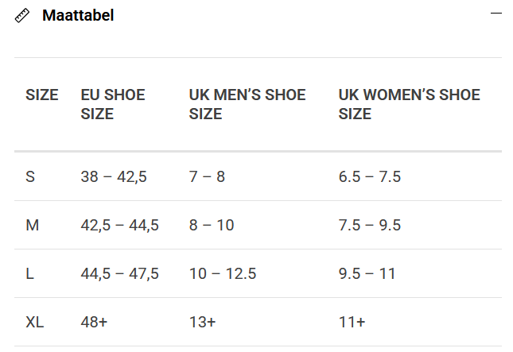The width and height of the screenshot is (513, 352).
Task: Click UK women's value 6.5 – 7.5
Action: tap(370, 177)
